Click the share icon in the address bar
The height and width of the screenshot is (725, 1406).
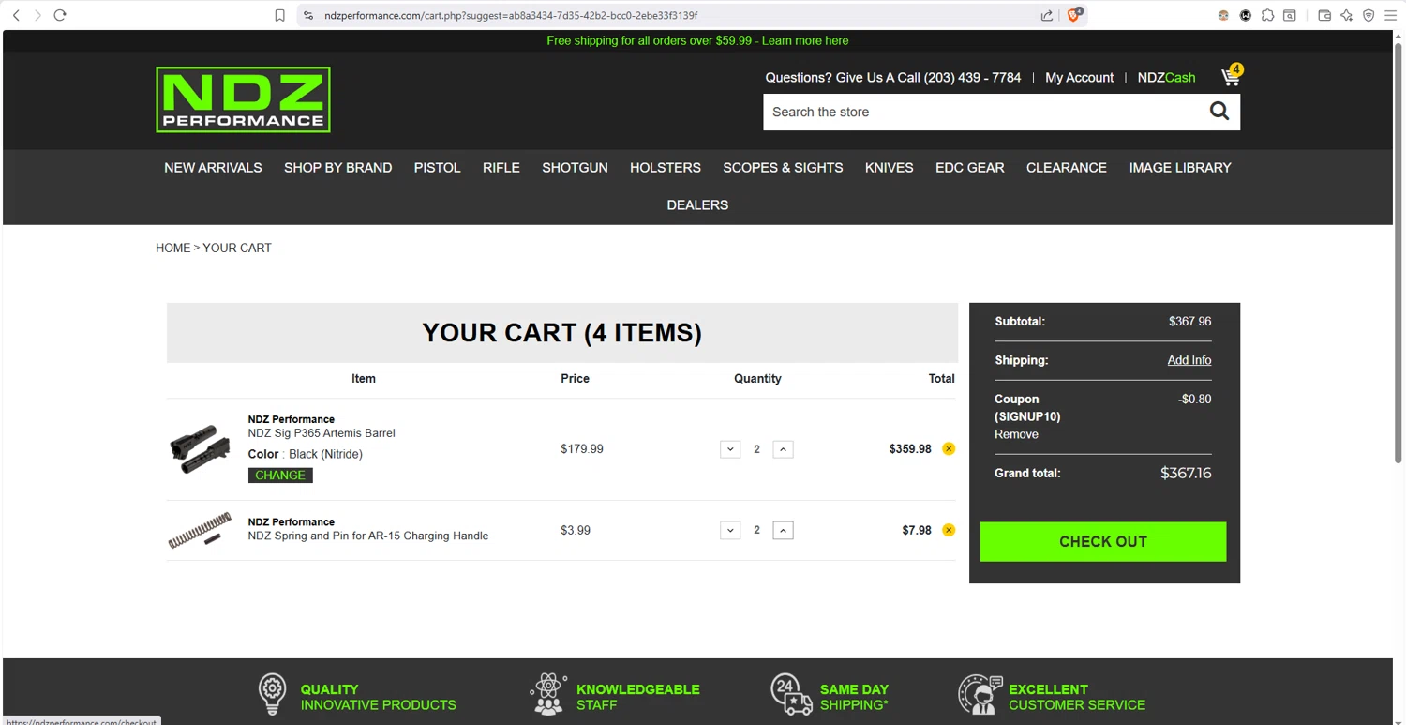[x=1047, y=15]
